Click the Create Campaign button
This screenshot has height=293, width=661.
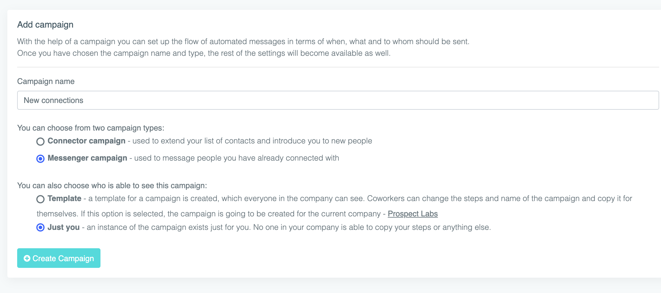pyautogui.click(x=59, y=258)
